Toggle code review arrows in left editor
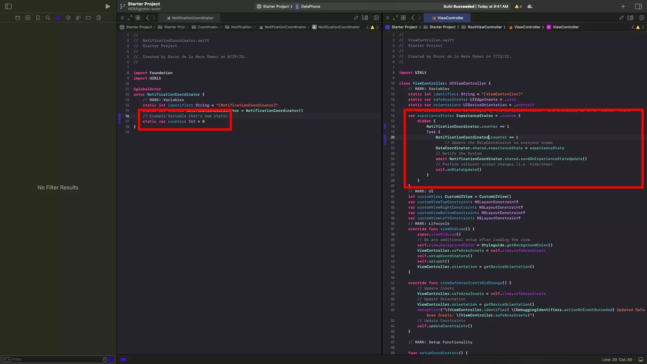Viewport: 647px width, 364px height. coord(356,18)
